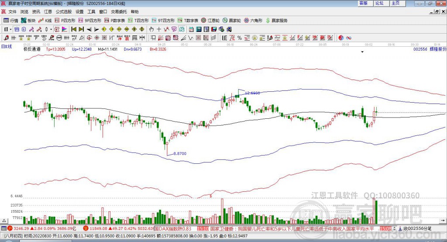Open the calculator icon

tap(199, 29)
